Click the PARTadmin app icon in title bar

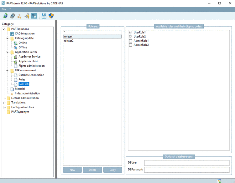[3, 3]
